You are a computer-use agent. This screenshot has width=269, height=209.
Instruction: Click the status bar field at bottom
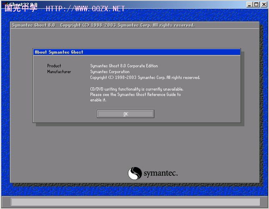pyautogui.click(x=135, y=202)
